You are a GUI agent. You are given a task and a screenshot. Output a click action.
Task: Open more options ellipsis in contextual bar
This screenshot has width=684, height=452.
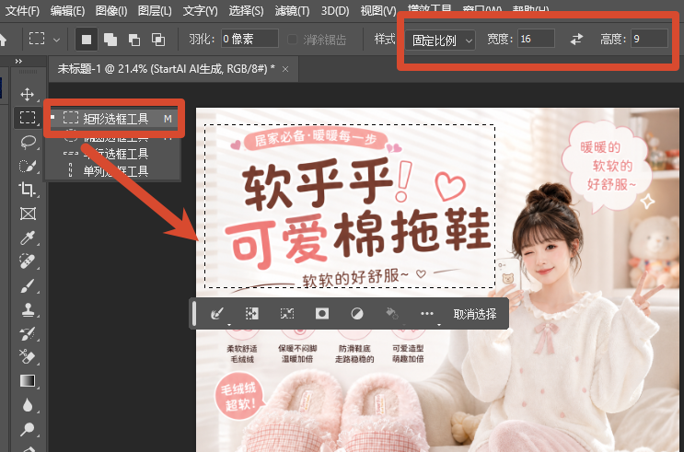click(427, 314)
